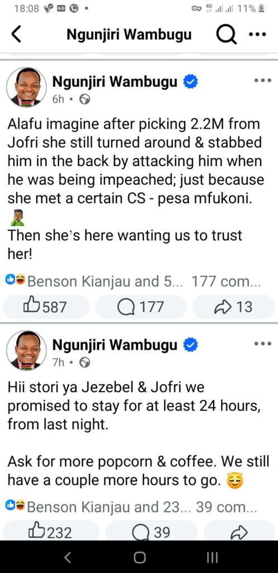Tap the public globe icon on 6h post
Image resolution: width=278 pixels, height=573 pixels.
(84, 100)
